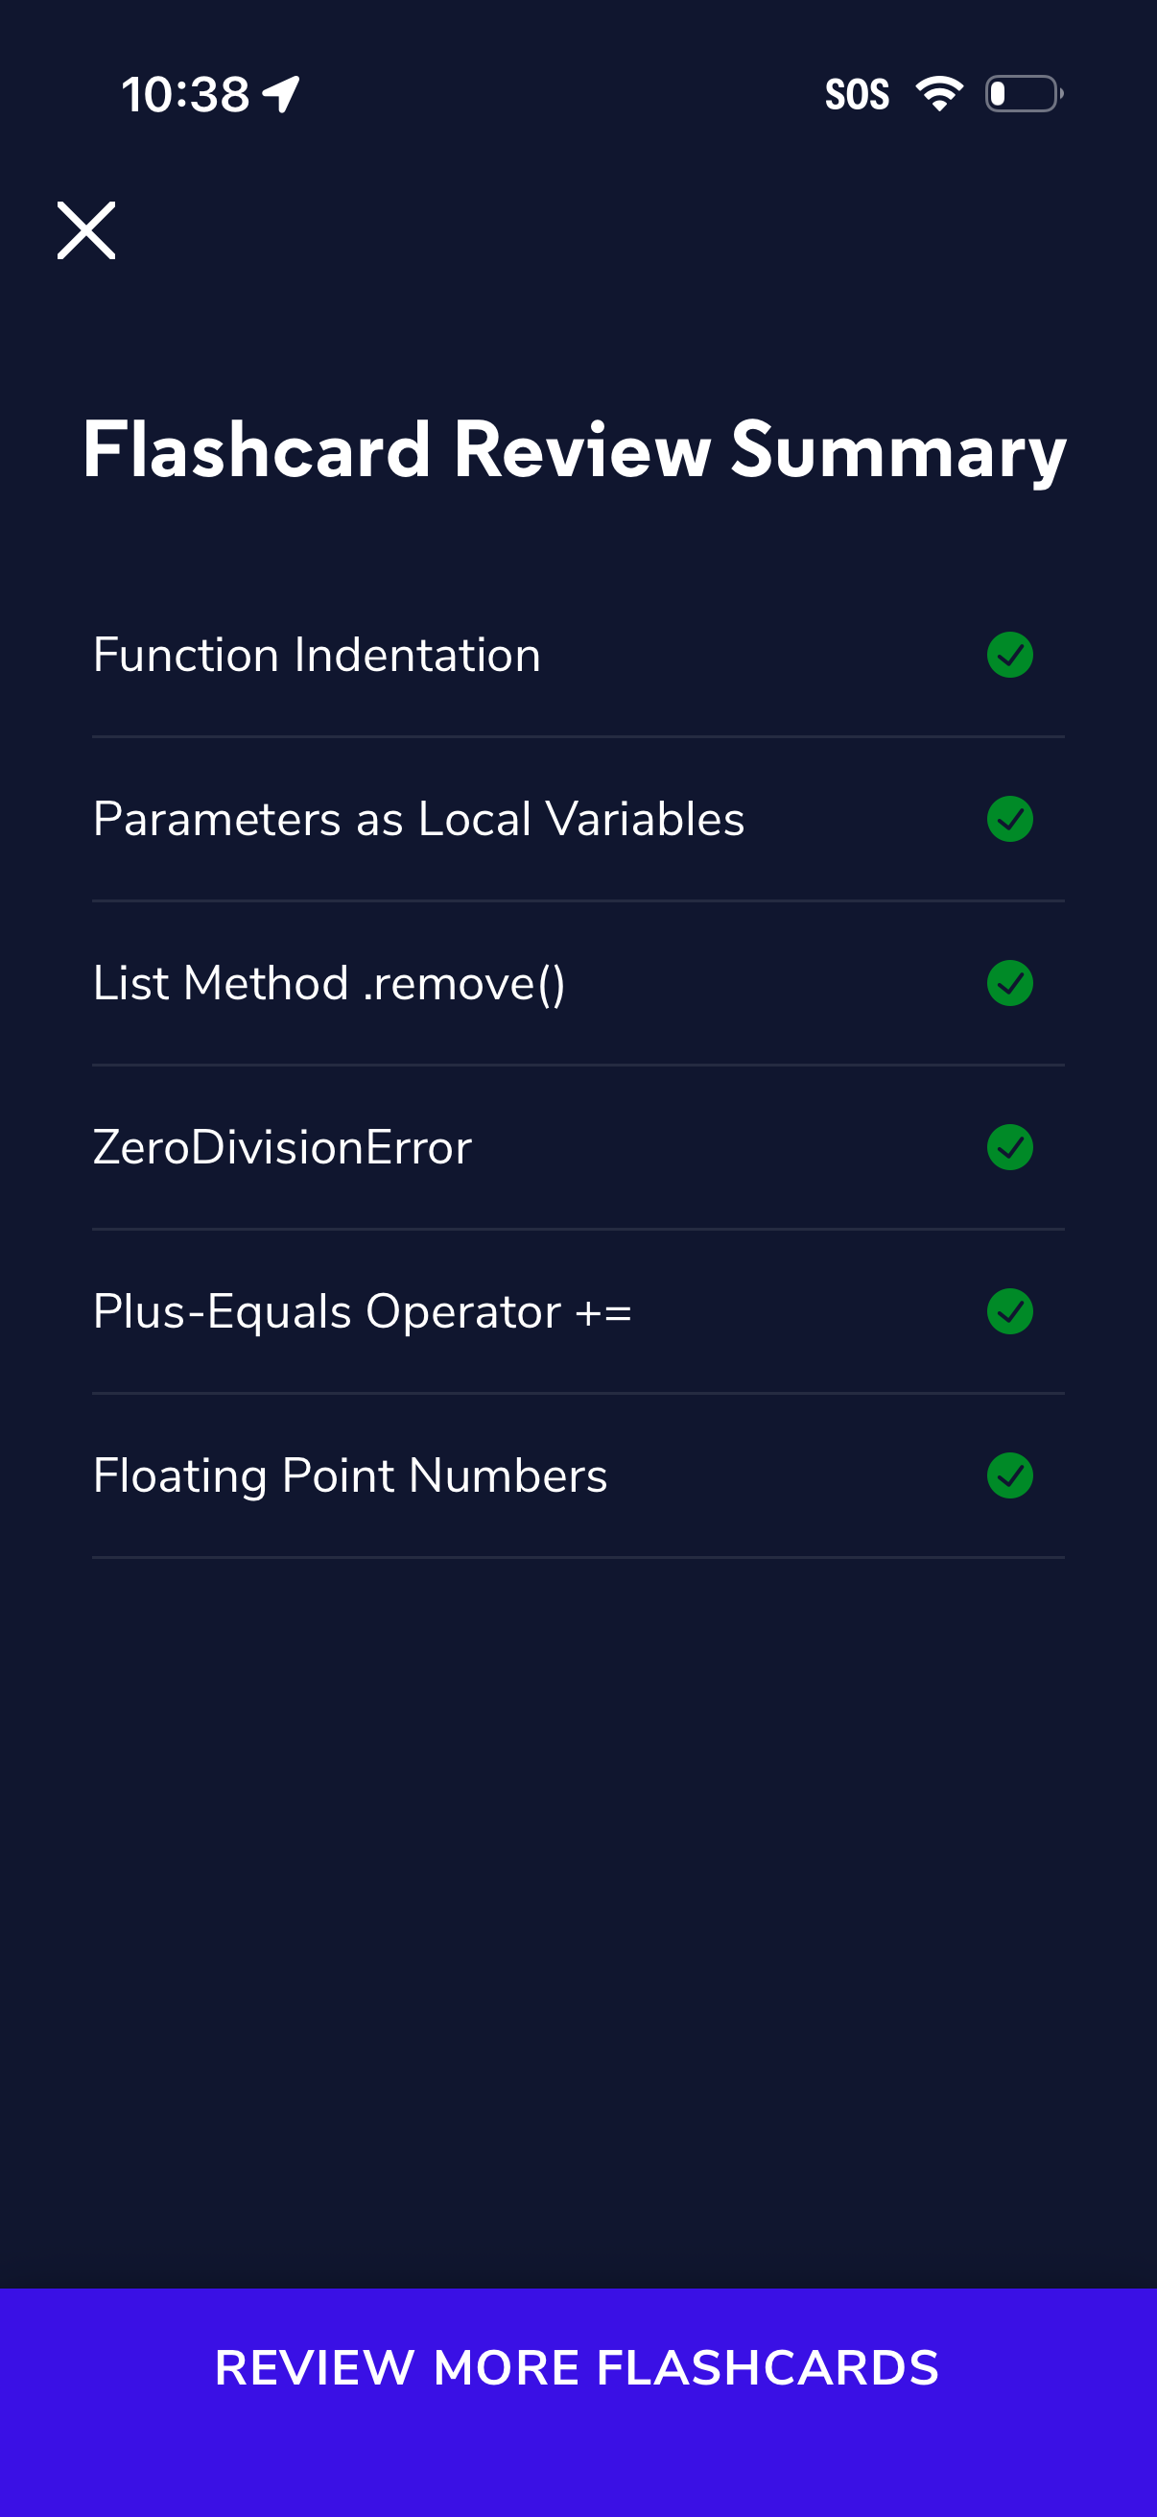1157x2517 pixels.
Task: Click the Flashcard Review Summary heading
Action: [x=574, y=451]
